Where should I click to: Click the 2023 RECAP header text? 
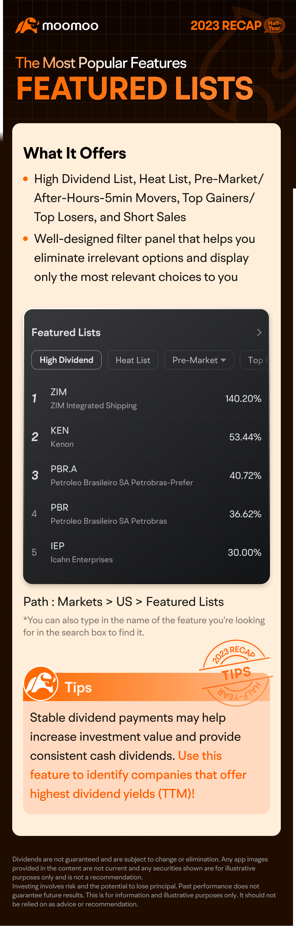(226, 26)
